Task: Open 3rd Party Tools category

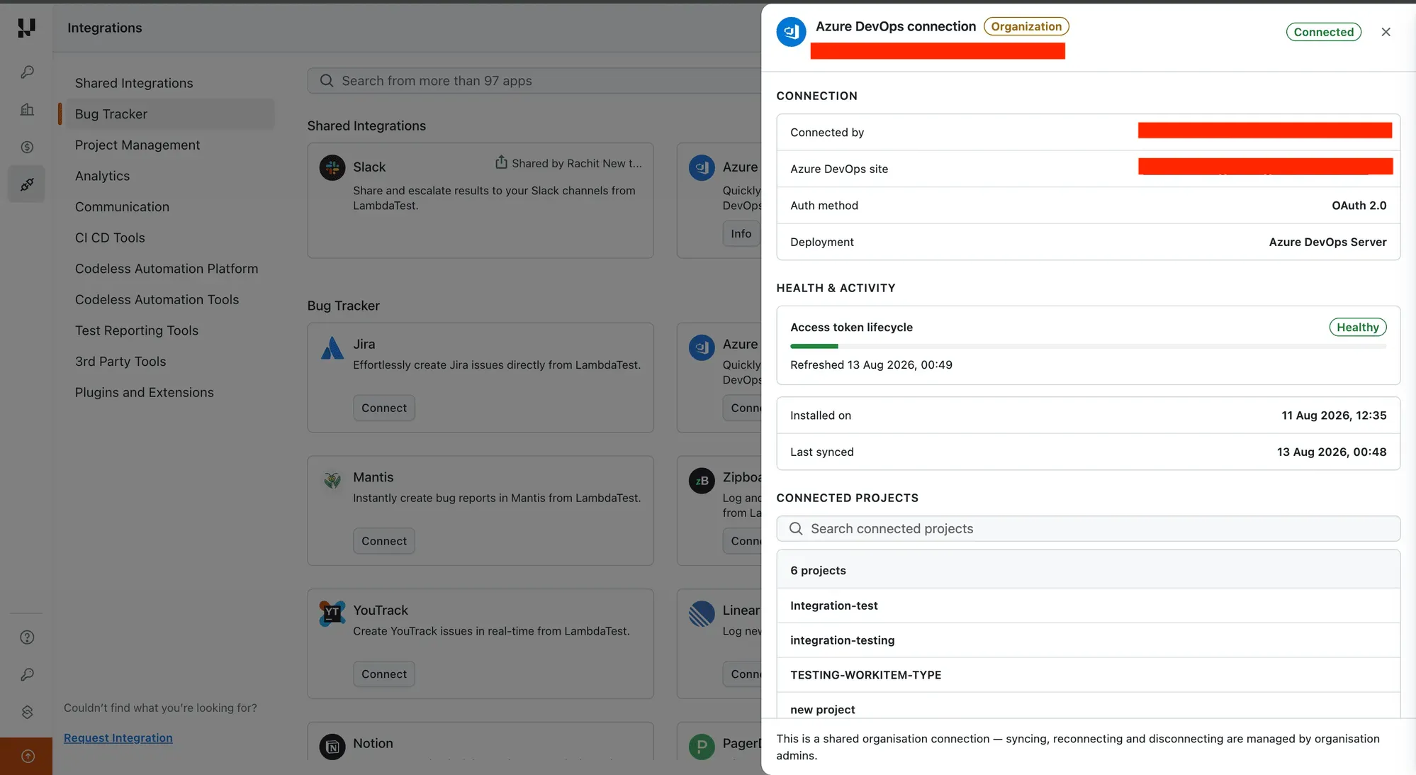Action: [120, 362]
